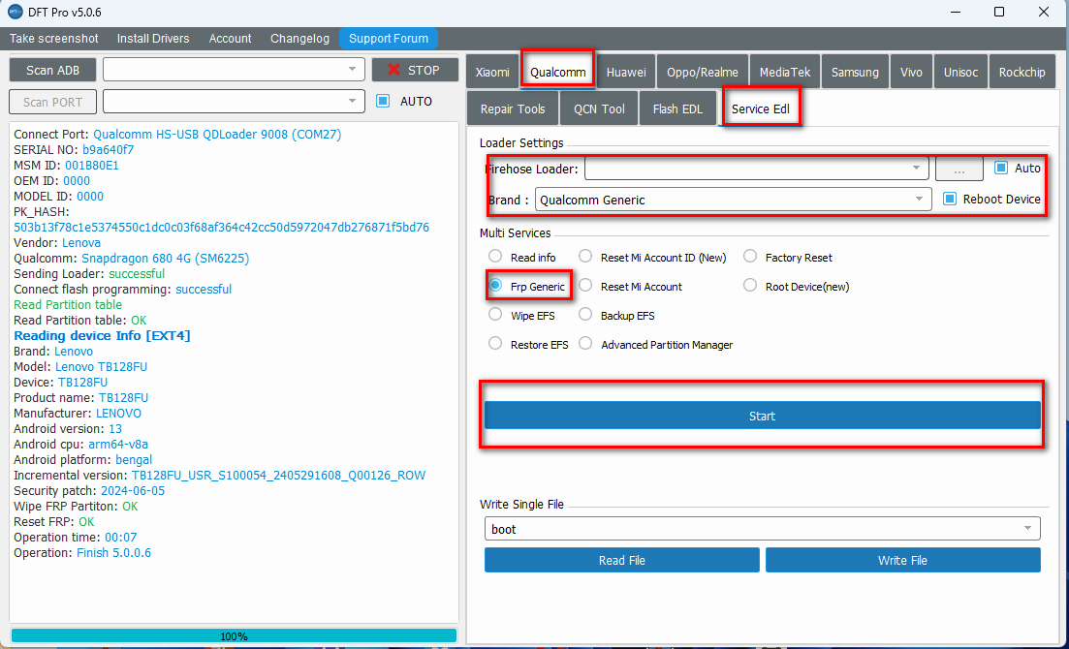Image resolution: width=1069 pixels, height=649 pixels.
Task: Select the Frp Generic radio button
Action: [495, 286]
